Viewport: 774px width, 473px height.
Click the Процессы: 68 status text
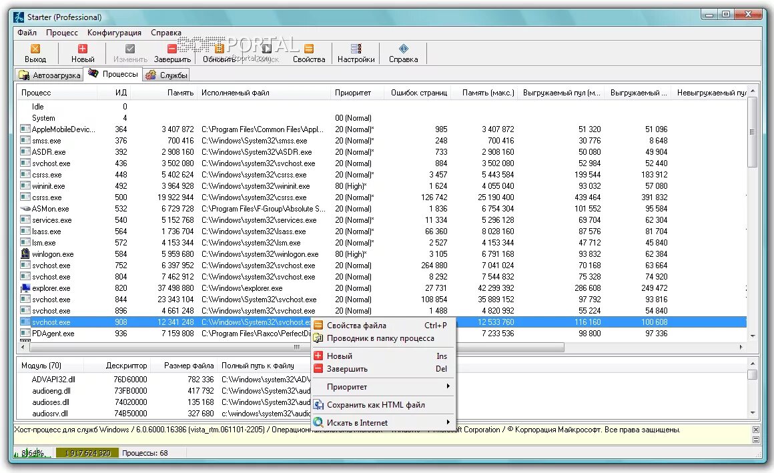pos(145,453)
